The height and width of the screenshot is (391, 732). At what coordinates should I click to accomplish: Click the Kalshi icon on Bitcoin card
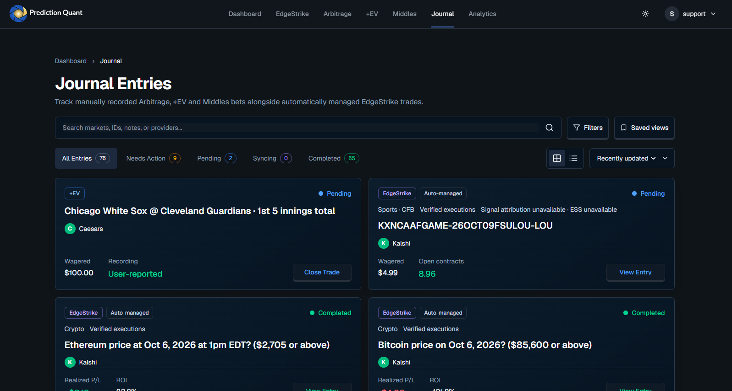(x=384, y=362)
